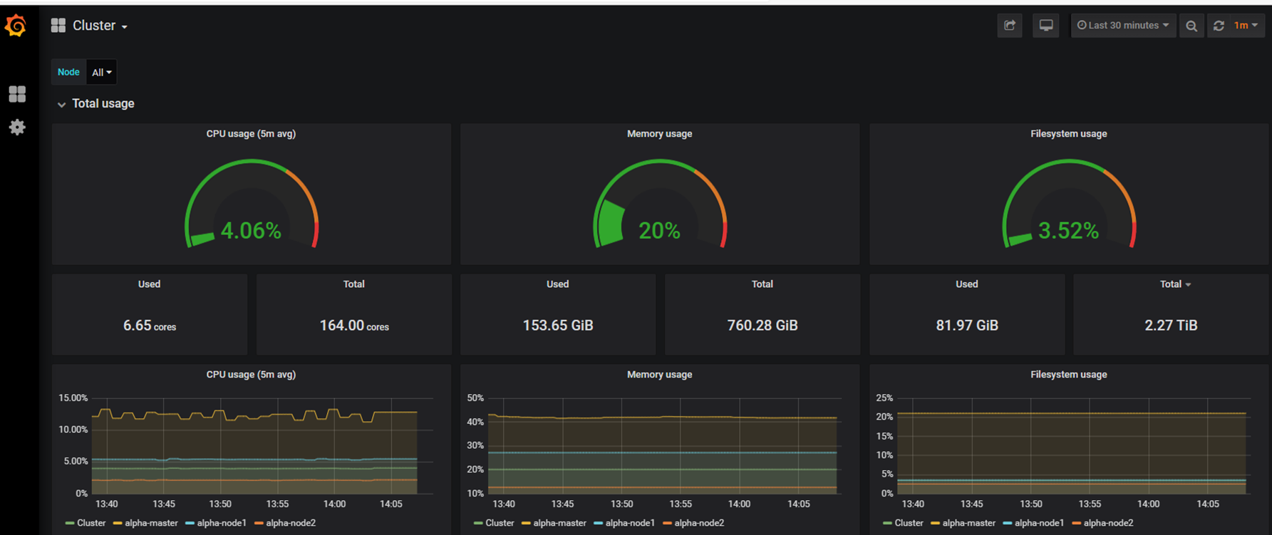Open the Dashboards sidebar icon
The height and width of the screenshot is (535, 1272).
(x=17, y=94)
